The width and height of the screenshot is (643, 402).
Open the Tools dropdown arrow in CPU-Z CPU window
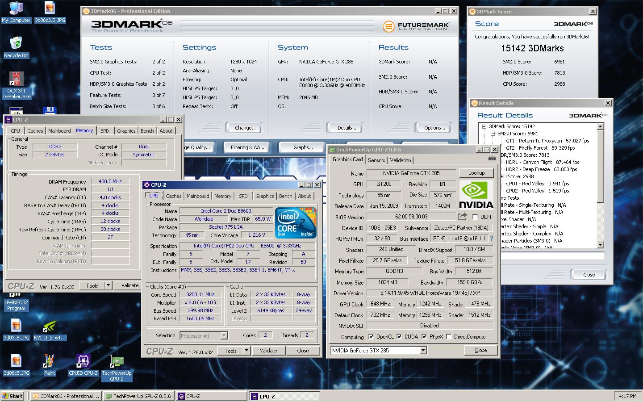click(x=246, y=351)
